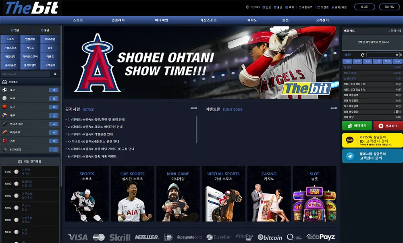Click the 로그인 login button
The width and height of the screenshot is (403, 243).
point(364,7)
